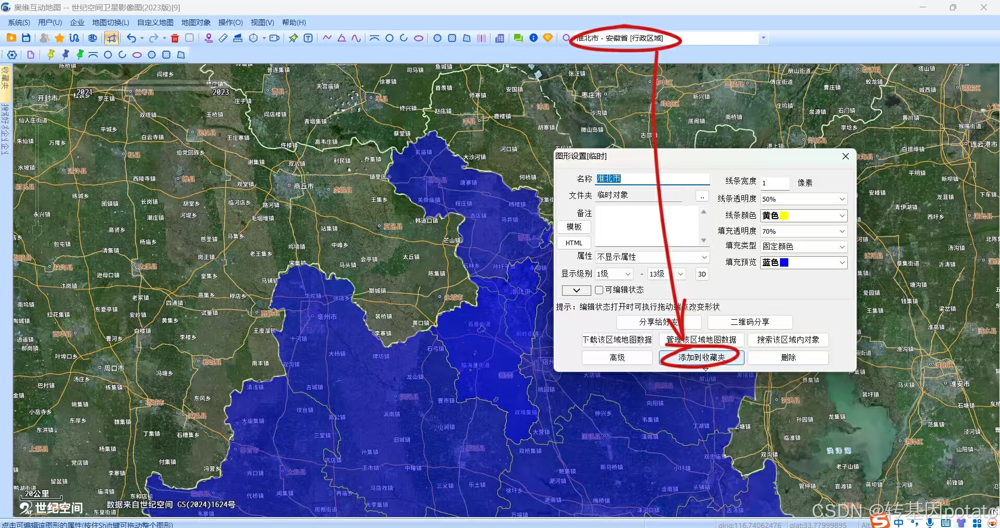Image resolution: width=1000 pixels, height=528 pixels.
Task: Click the purple vertical bars icon
Action: [x=481, y=38]
